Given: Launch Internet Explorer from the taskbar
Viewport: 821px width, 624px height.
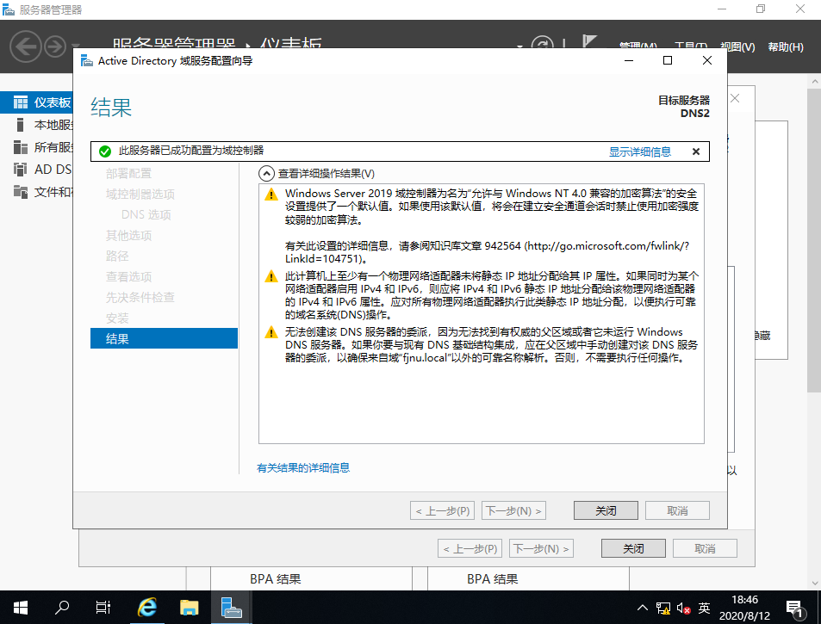Looking at the screenshot, I should point(147,608).
